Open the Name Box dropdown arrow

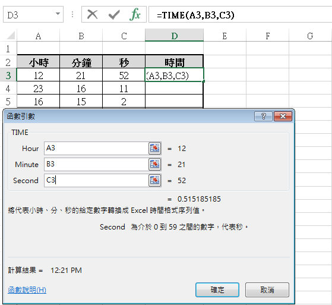[58, 14]
